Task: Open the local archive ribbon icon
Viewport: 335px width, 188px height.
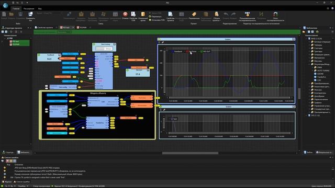Action: pos(143,14)
